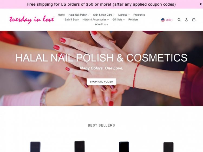203x152 pixels.
Task: Open the account login icon
Action: pos(186,20)
